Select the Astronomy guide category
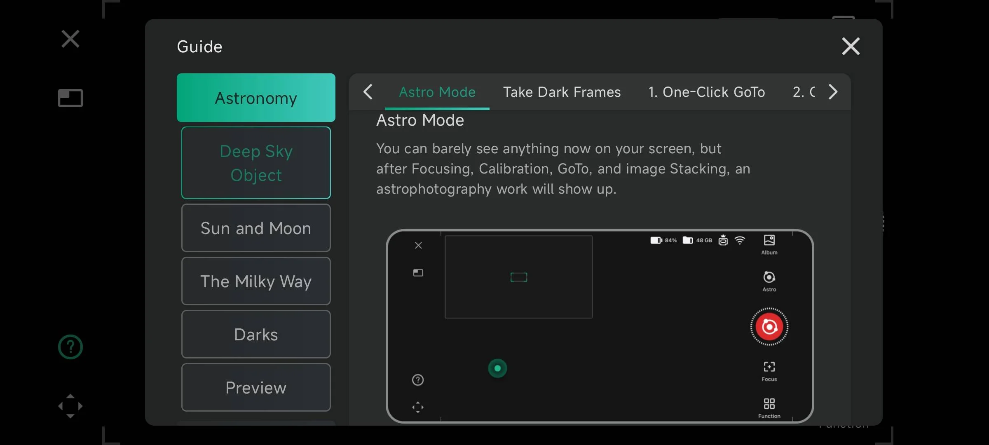Viewport: 989px width, 445px height. (256, 98)
